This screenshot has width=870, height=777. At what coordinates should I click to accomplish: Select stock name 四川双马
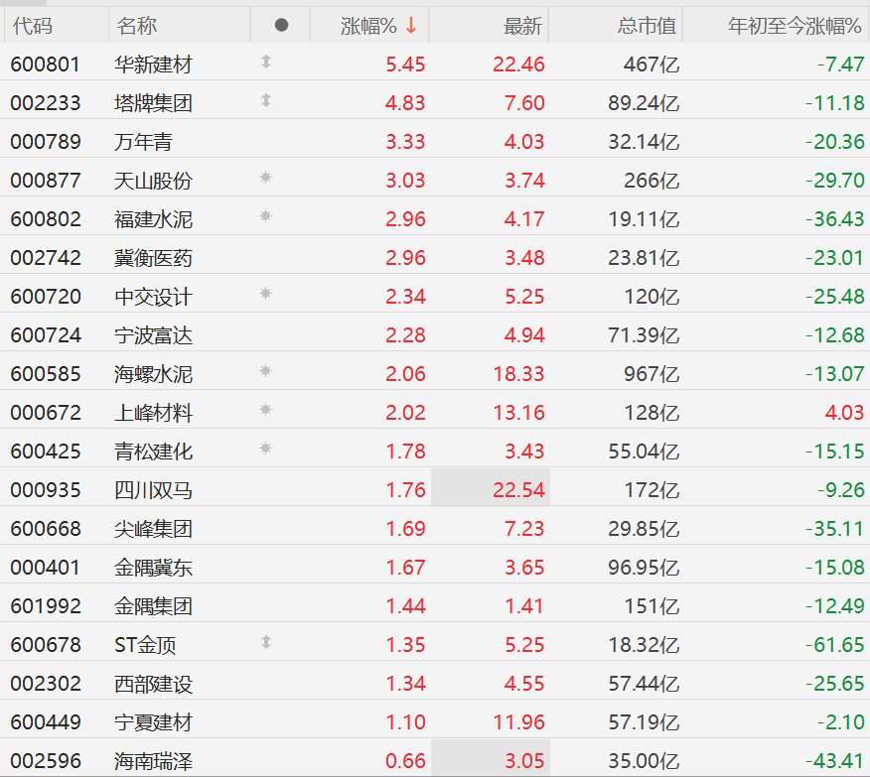[x=153, y=490]
